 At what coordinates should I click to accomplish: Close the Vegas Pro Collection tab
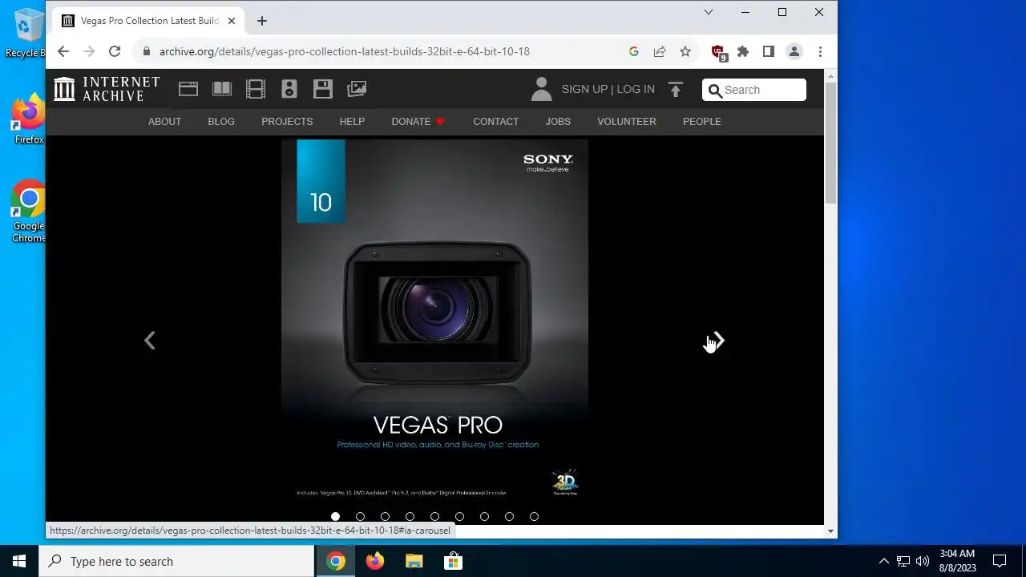tap(232, 21)
